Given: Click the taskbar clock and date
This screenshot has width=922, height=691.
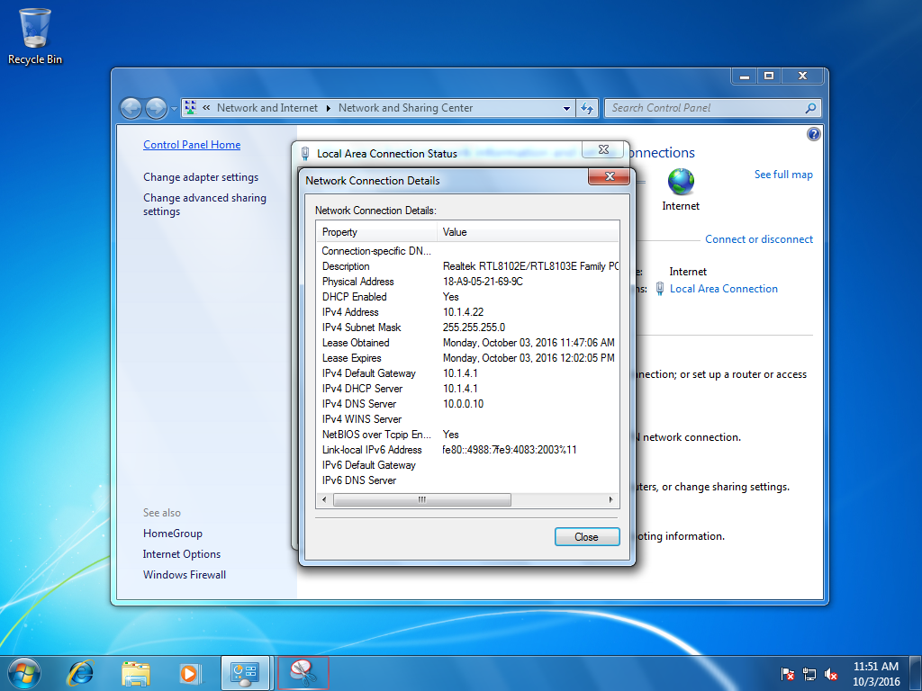Looking at the screenshot, I should click(x=876, y=674).
